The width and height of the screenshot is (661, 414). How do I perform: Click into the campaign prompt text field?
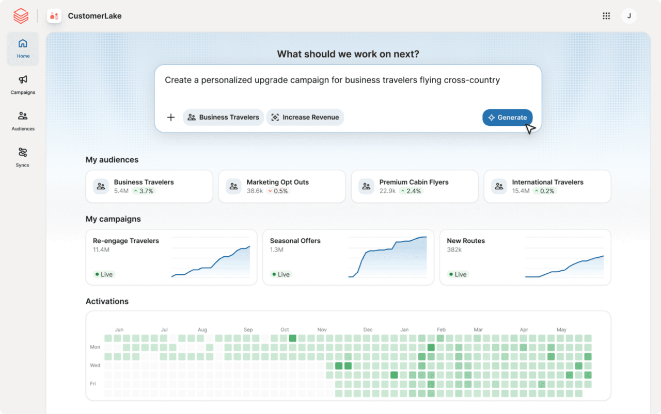(333, 80)
